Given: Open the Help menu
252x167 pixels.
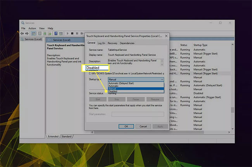Looking at the screenshot, I should click(50, 28).
